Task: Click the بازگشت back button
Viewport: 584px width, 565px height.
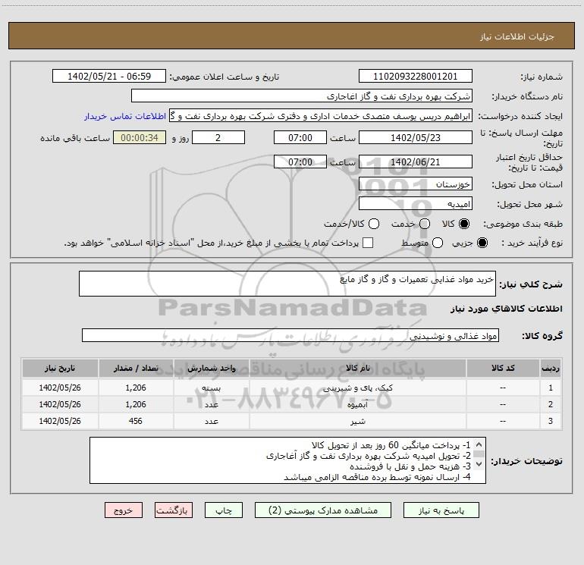Action: tap(174, 510)
